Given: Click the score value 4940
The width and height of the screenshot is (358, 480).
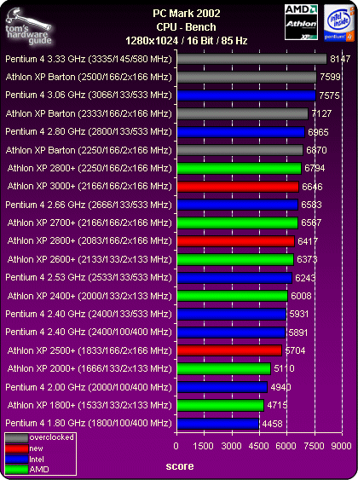Looking at the screenshot, I should tap(280, 387).
